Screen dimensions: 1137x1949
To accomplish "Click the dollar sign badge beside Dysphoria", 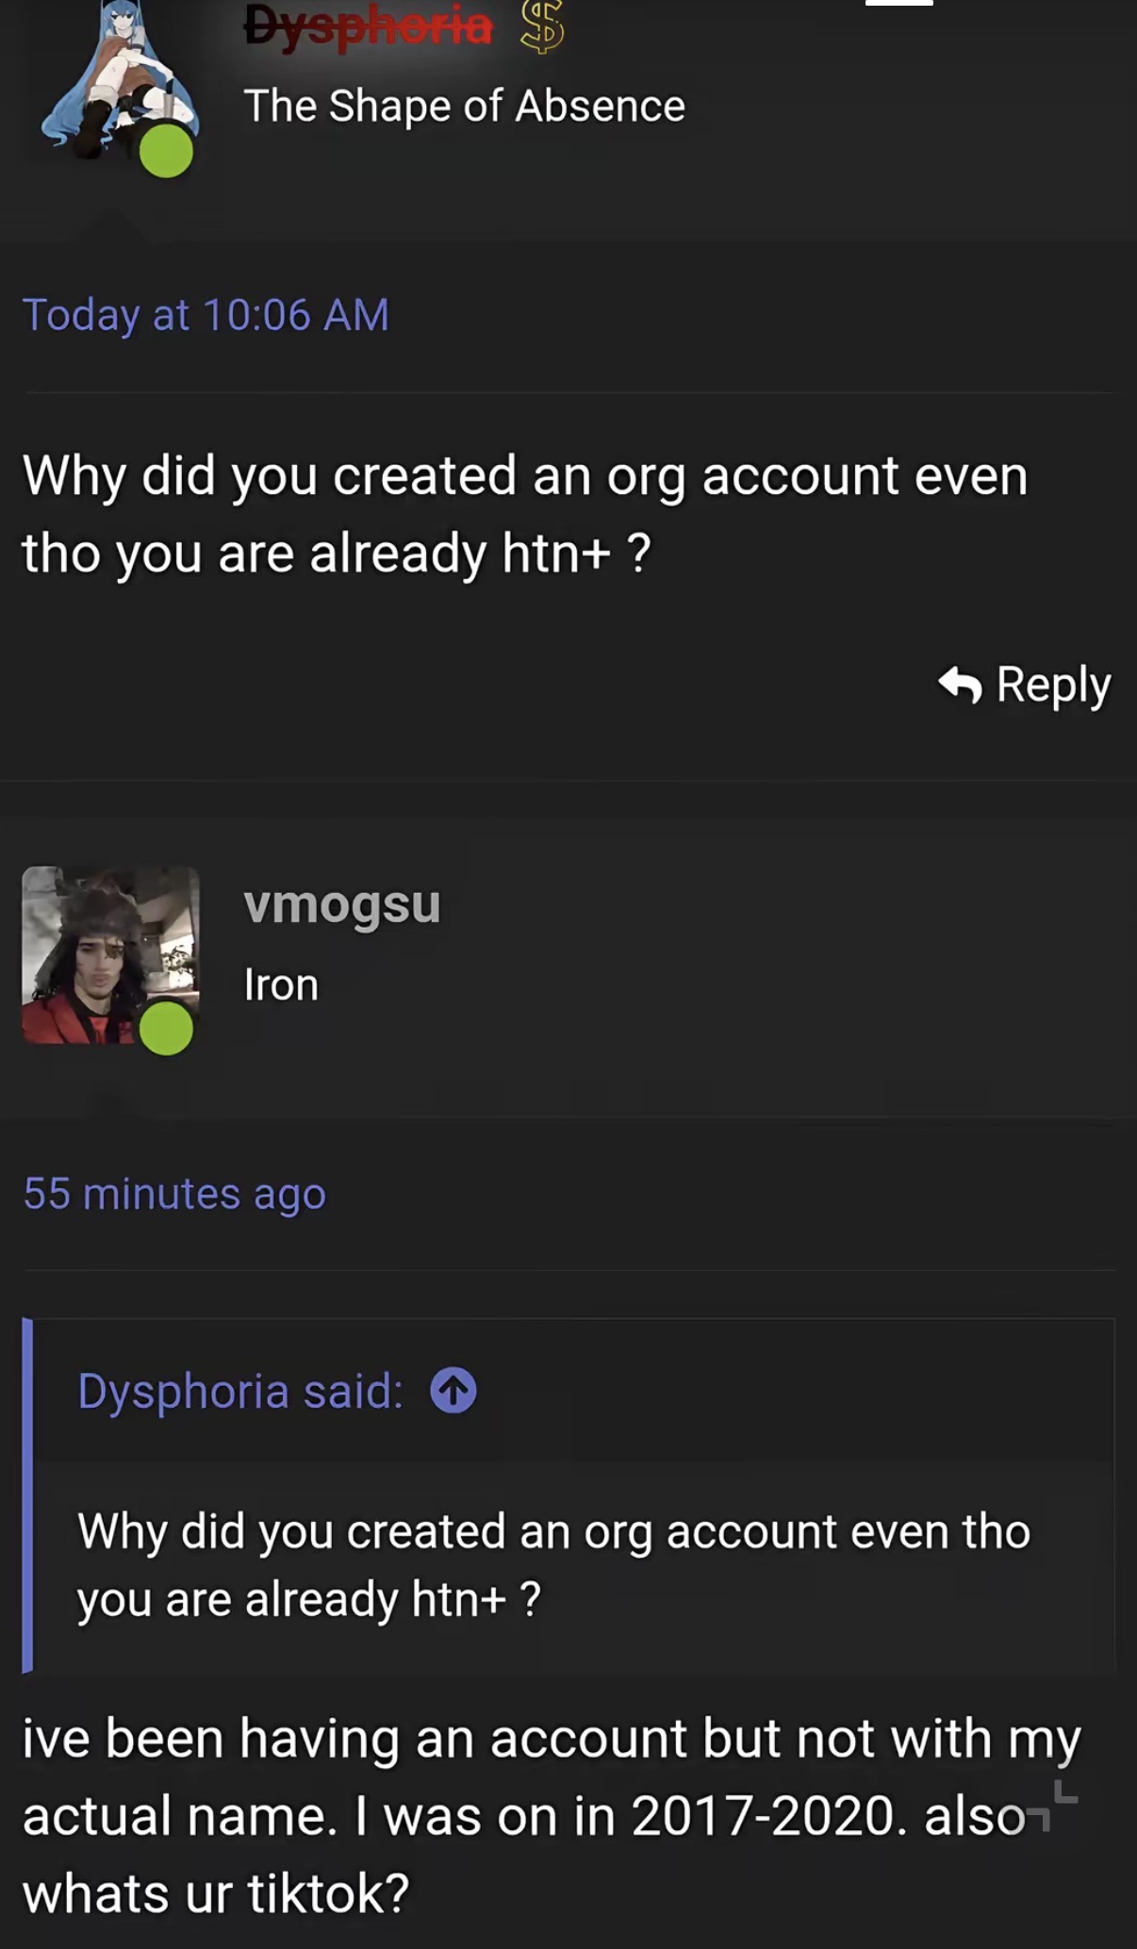I will point(542,25).
